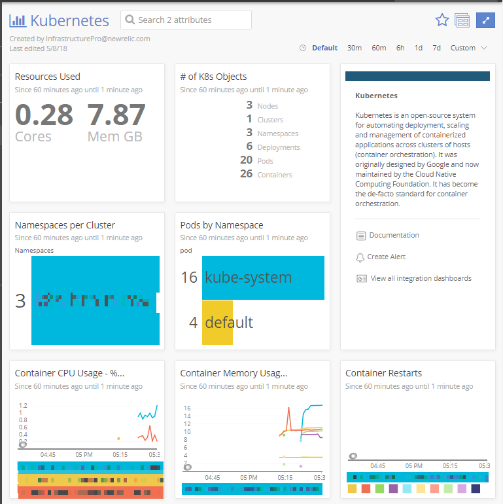Click the 1 Clusters row
503x504 pixels.
coord(265,119)
